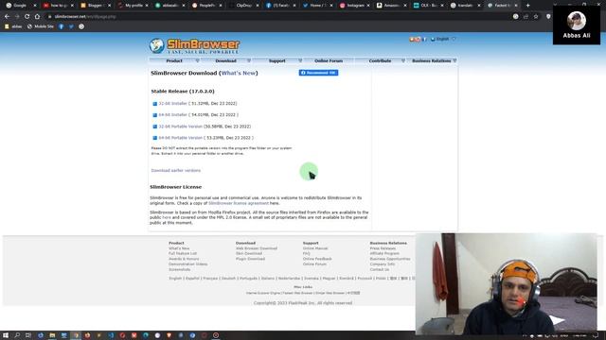Image resolution: width=606 pixels, height=340 pixels.
Task: Open Plugin Download footer link
Action: tap(250, 259)
